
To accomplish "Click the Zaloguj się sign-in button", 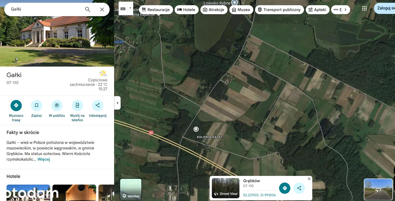I will click(385, 8).
